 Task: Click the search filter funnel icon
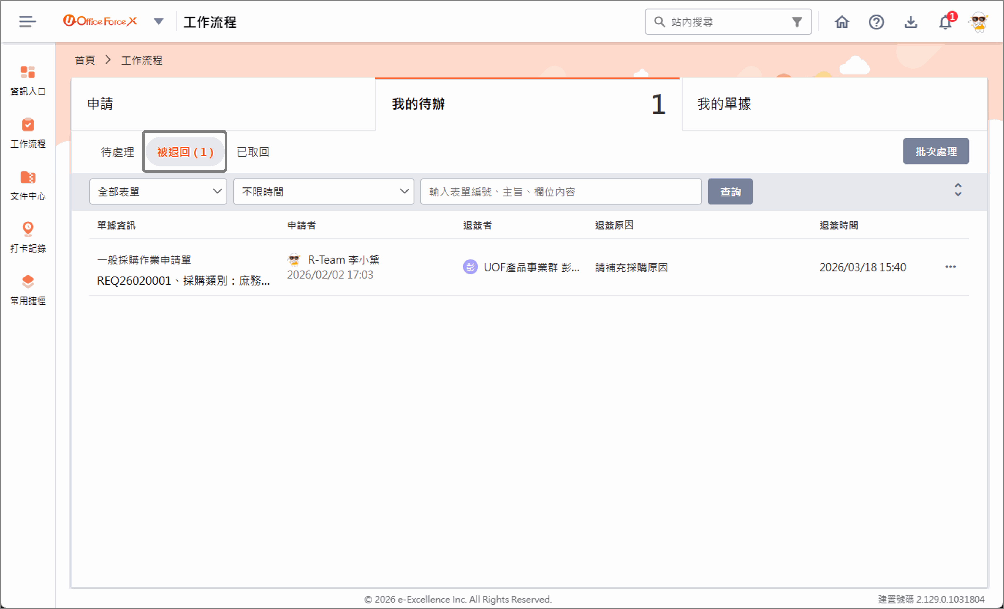click(x=797, y=21)
